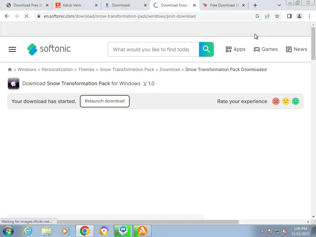Rate experience with the green happy face

click(296, 101)
